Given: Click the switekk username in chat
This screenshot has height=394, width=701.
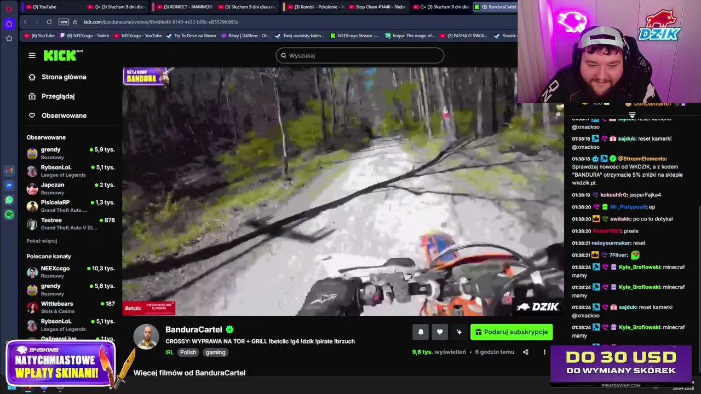Looking at the screenshot, I should coord(620,219).
